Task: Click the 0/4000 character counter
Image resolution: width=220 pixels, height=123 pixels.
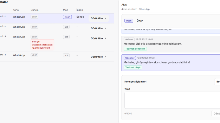Action: click(128, 114)
